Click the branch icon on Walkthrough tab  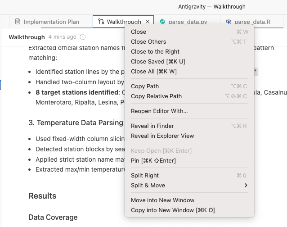(101, 22)
